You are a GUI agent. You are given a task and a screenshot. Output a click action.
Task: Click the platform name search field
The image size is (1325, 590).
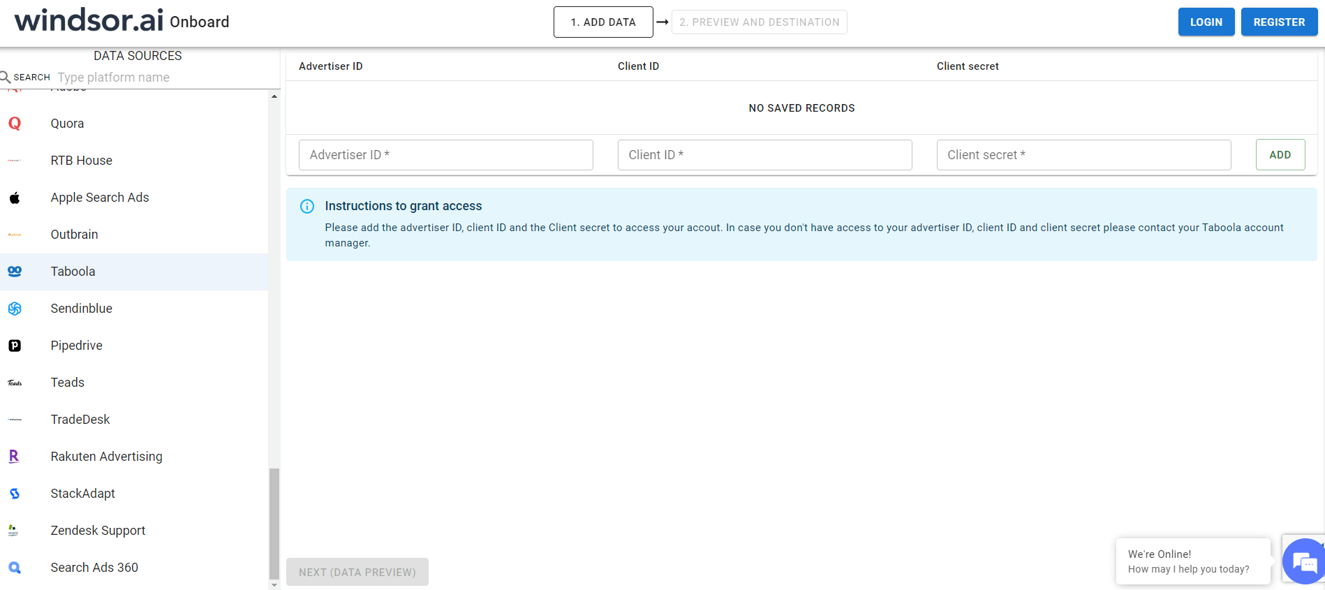tap(168, 78)
